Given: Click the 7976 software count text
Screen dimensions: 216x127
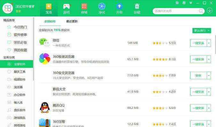Looking at the screenshot, I should tap(57, 30).
